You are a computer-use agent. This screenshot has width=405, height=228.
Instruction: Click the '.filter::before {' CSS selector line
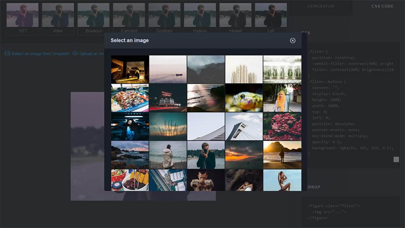pyautogui.click(x=326, y=81)
